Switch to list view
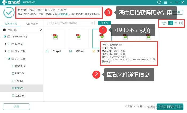Image resolution: width=187 pixels, height=113 pixels. click(176, 23)
